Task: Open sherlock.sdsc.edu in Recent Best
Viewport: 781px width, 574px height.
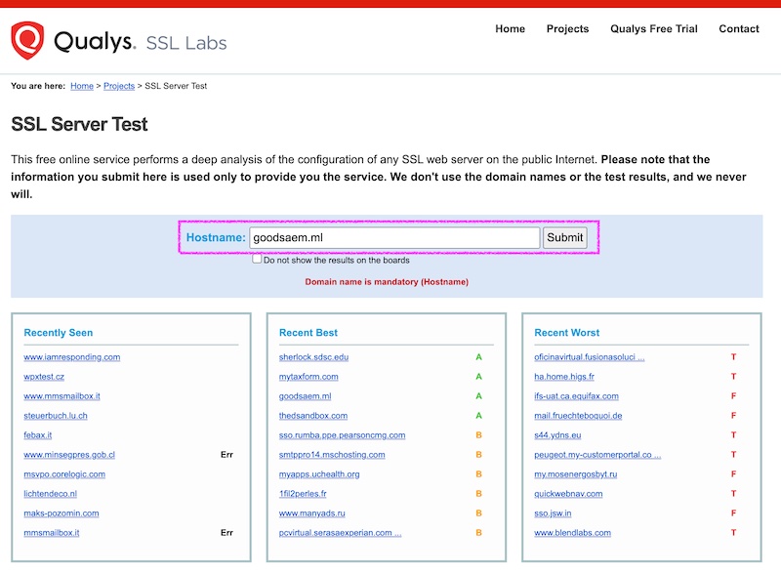Action: tap(313, 357)
